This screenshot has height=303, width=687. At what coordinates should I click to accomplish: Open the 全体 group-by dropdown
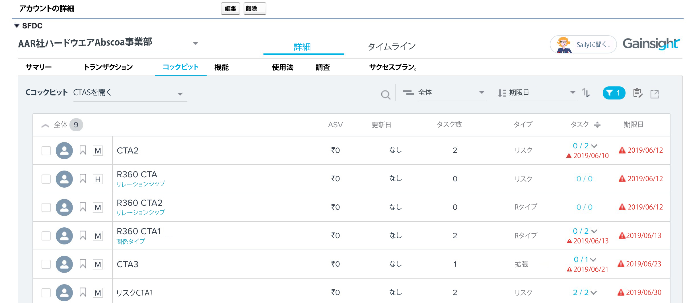tap(452, 93)
